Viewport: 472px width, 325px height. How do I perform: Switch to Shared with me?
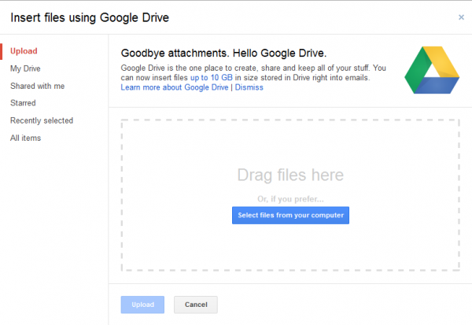tap(37, 86)
